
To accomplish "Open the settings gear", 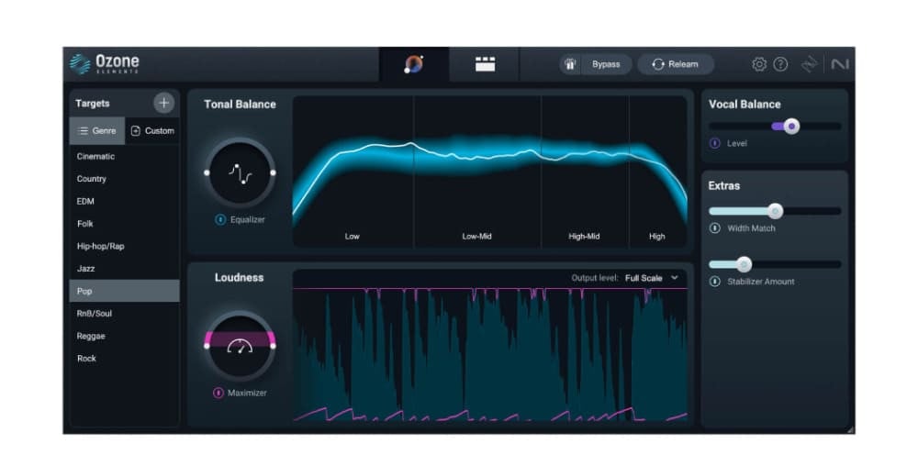I will 759,64.
